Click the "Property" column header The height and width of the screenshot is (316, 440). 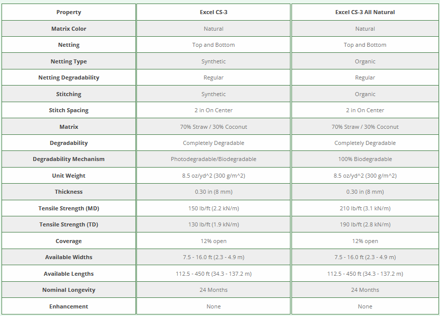pyautogui.click(x=68, y=12)
